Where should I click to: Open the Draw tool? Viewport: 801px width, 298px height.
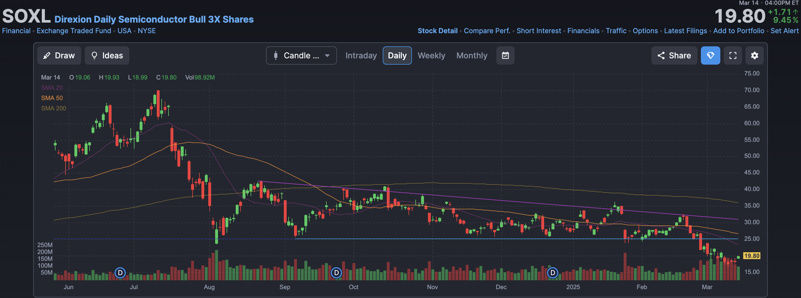coord(59,55)
